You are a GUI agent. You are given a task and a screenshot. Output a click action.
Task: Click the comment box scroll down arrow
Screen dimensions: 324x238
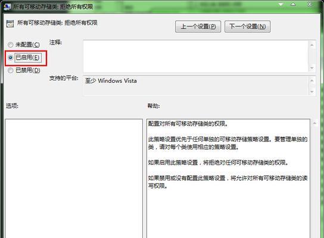(312, 68)
